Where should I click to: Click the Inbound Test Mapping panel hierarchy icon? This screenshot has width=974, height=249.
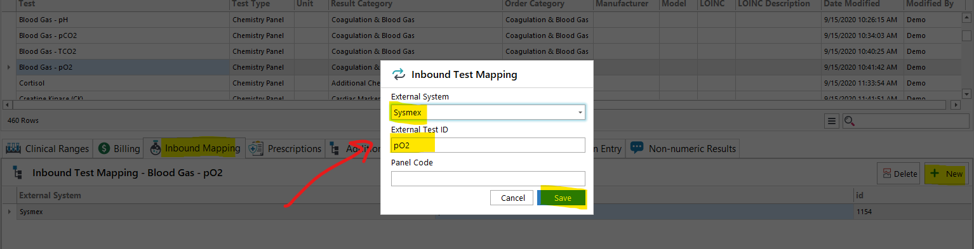tap(18, 172)
